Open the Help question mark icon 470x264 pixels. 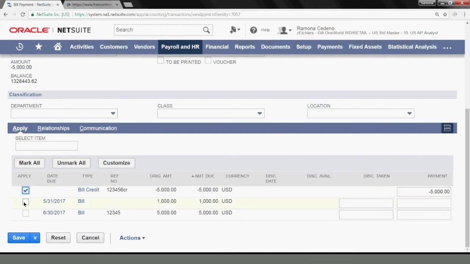253,30
